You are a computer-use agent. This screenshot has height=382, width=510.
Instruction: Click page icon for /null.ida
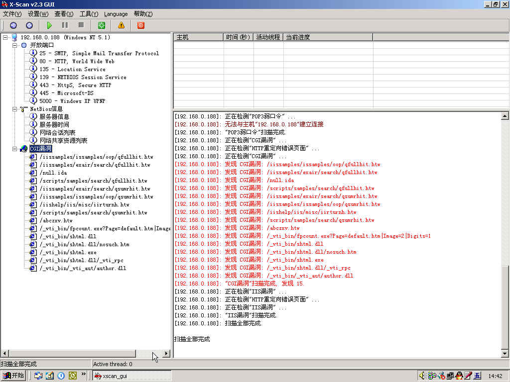33,173
